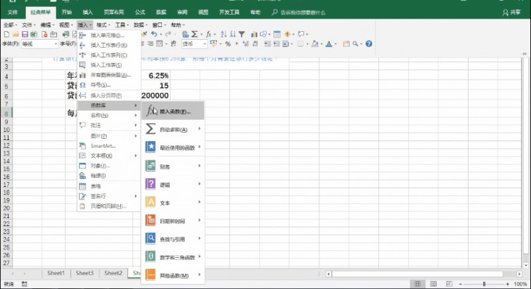Click the font color A icon
This screenshot has width=531, height=289.
click(329, 44)
